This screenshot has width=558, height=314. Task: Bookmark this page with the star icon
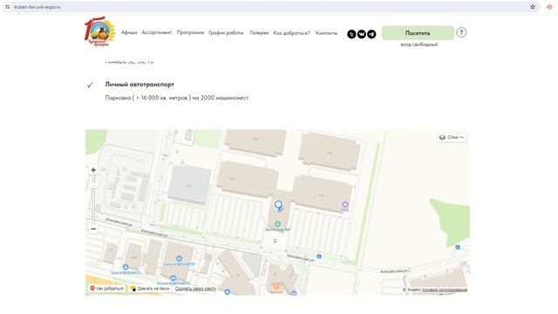[x=533, y=7]
